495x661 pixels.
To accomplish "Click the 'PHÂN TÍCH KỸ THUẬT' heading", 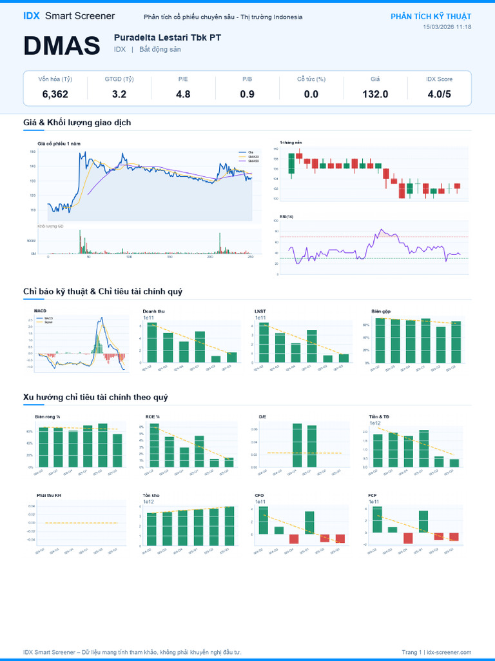I will click(431, 16).
